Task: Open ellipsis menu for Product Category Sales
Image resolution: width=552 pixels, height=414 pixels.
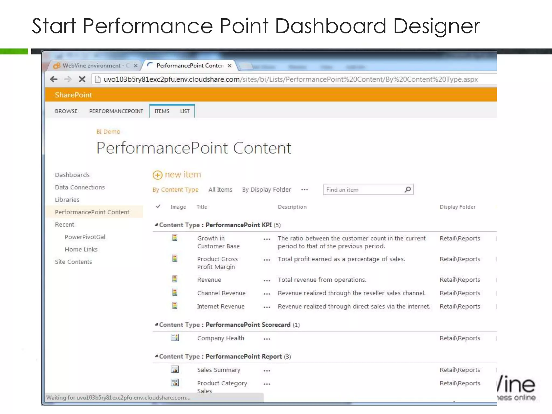Action: 267,384
